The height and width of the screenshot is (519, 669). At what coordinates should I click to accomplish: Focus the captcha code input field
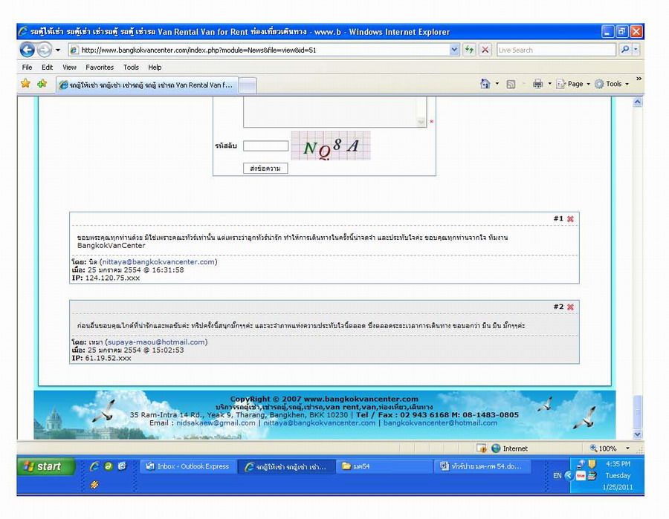tap(266, 146)
